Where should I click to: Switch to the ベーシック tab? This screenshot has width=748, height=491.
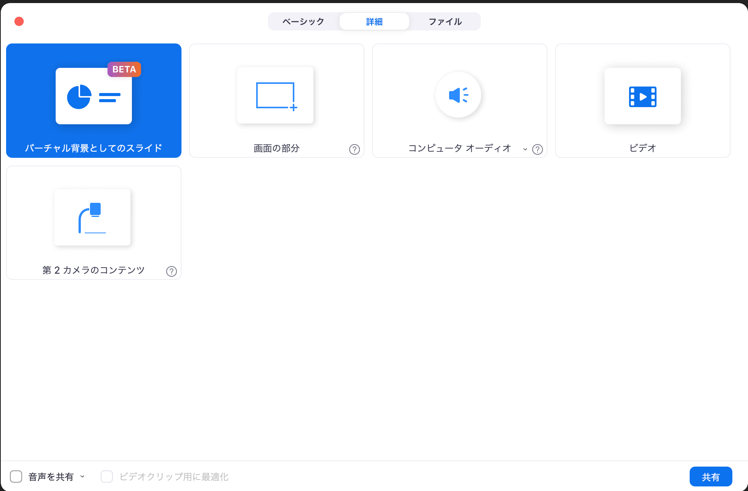tap(303, 21)
